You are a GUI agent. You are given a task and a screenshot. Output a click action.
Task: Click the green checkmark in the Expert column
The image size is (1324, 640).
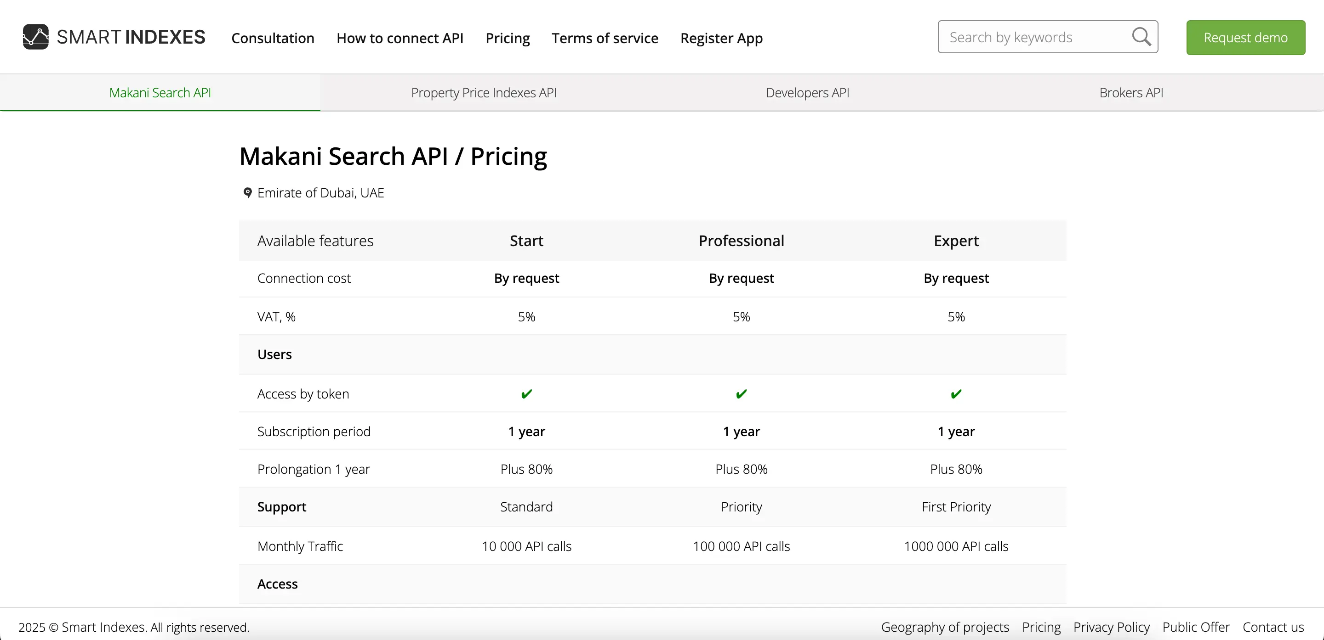956,393
